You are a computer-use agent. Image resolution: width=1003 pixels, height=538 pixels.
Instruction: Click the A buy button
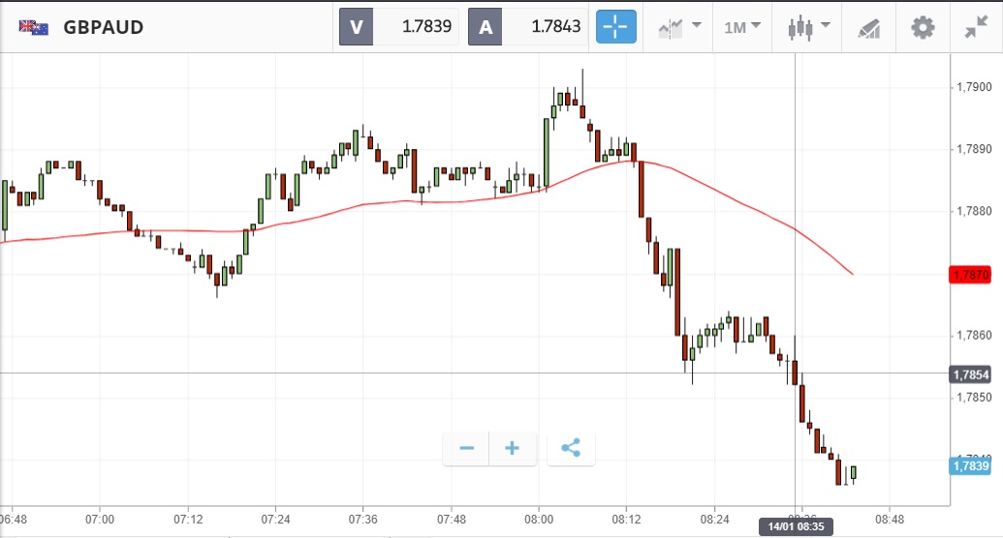pos(485,26)
